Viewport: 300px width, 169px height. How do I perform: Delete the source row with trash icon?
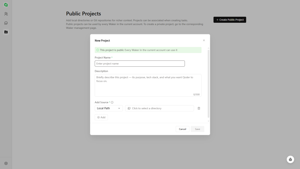(199, 108)
